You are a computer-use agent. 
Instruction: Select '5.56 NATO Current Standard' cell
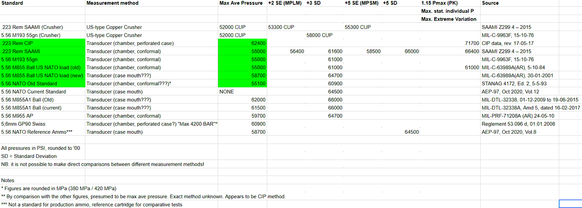pyautogui.click(x=43, y=91)
